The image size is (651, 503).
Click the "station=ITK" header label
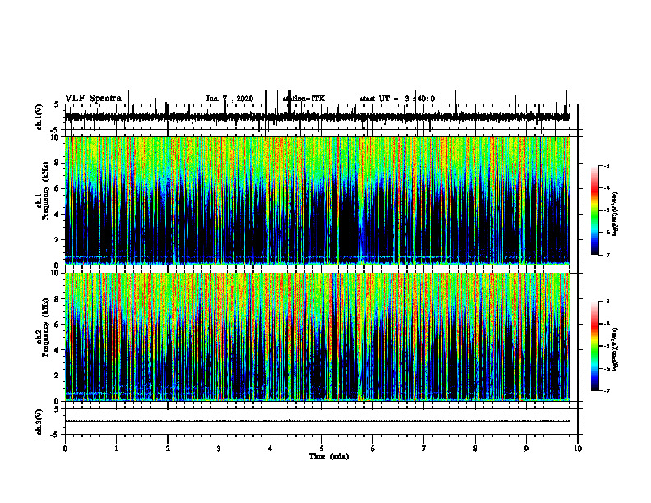(303, 99)
